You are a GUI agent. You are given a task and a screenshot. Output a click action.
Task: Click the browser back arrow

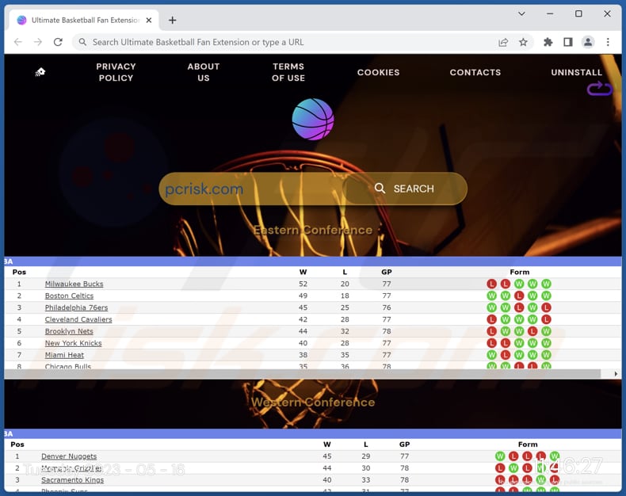[x=18, y=42]
